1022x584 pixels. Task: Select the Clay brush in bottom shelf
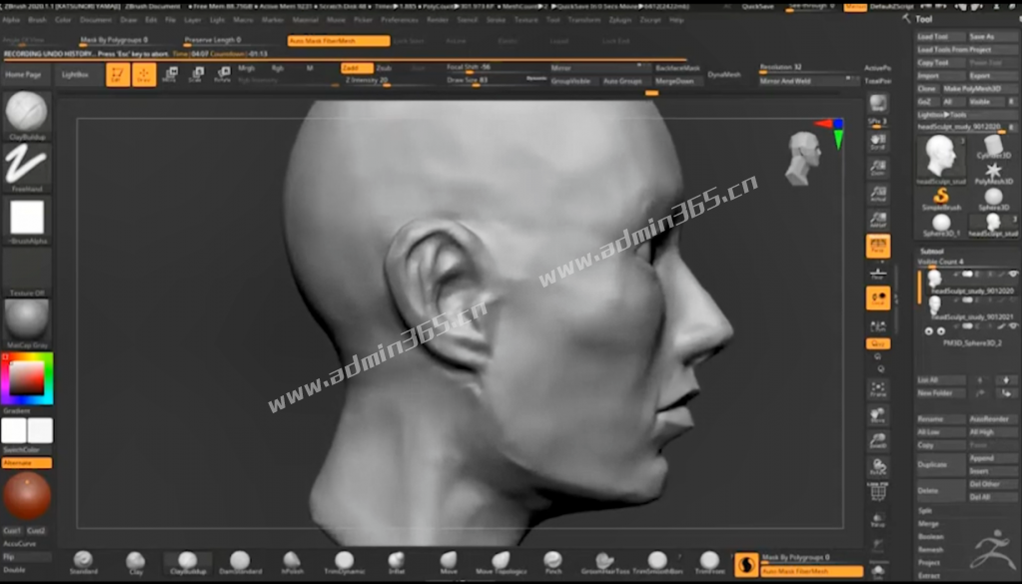[136, 562]
